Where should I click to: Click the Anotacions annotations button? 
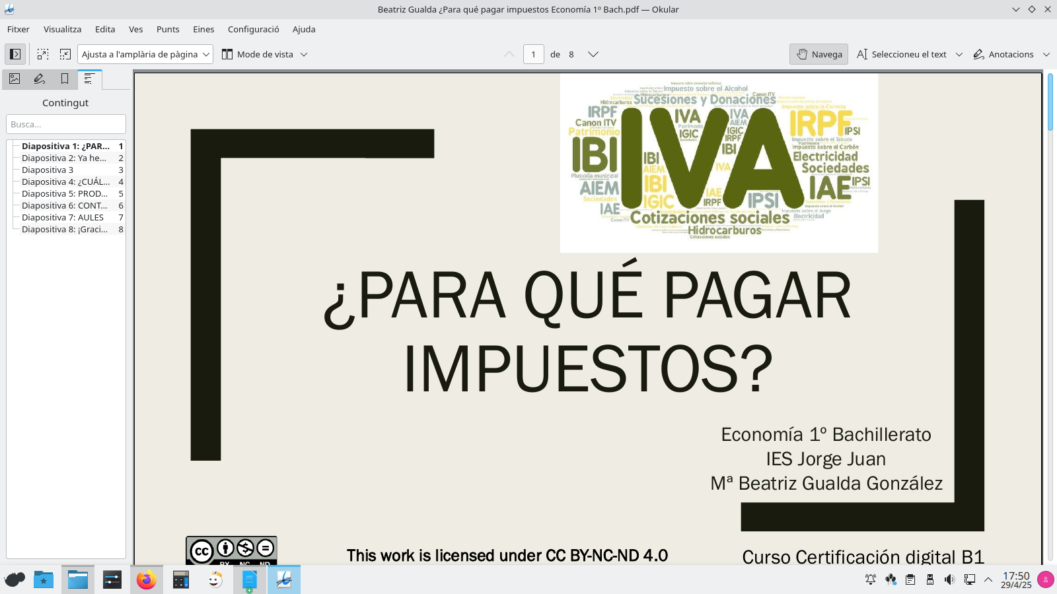coord(1003,54)
